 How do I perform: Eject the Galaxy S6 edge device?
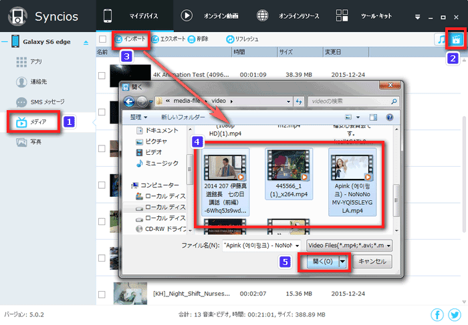86,43
